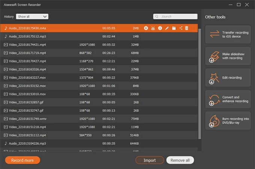Screen dimensions: 255x169
Task: Click the 00:12:21 duration value
Action: coord(109,61)
